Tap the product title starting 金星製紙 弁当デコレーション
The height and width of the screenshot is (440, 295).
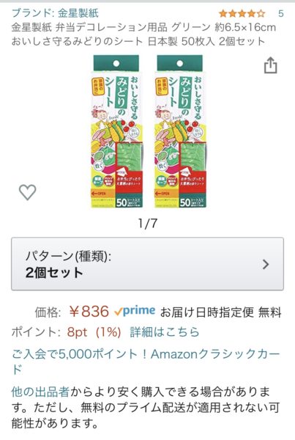click(x=143, y=34)
